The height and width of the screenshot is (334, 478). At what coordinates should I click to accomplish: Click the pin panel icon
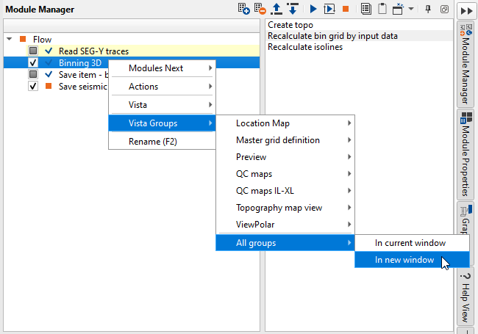(x=429, y=9)
